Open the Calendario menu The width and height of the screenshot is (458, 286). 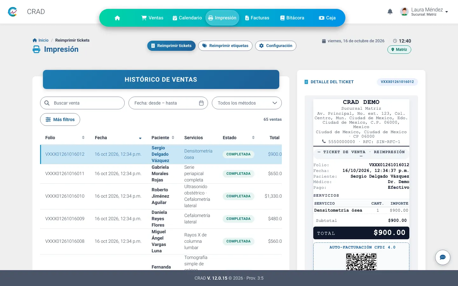187,18
